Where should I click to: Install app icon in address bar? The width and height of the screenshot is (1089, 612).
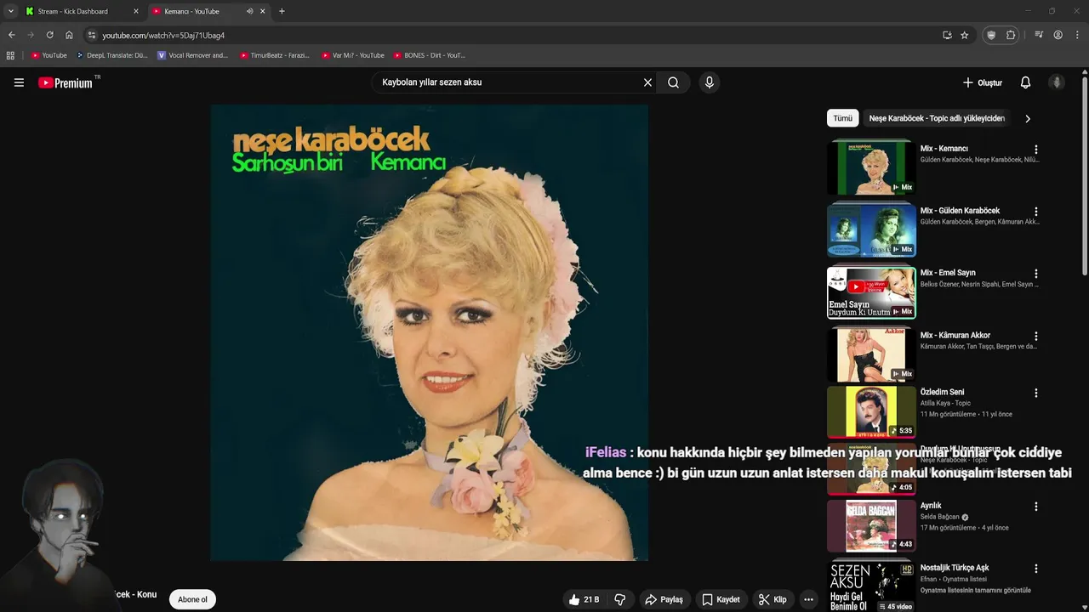coord(947,35)
